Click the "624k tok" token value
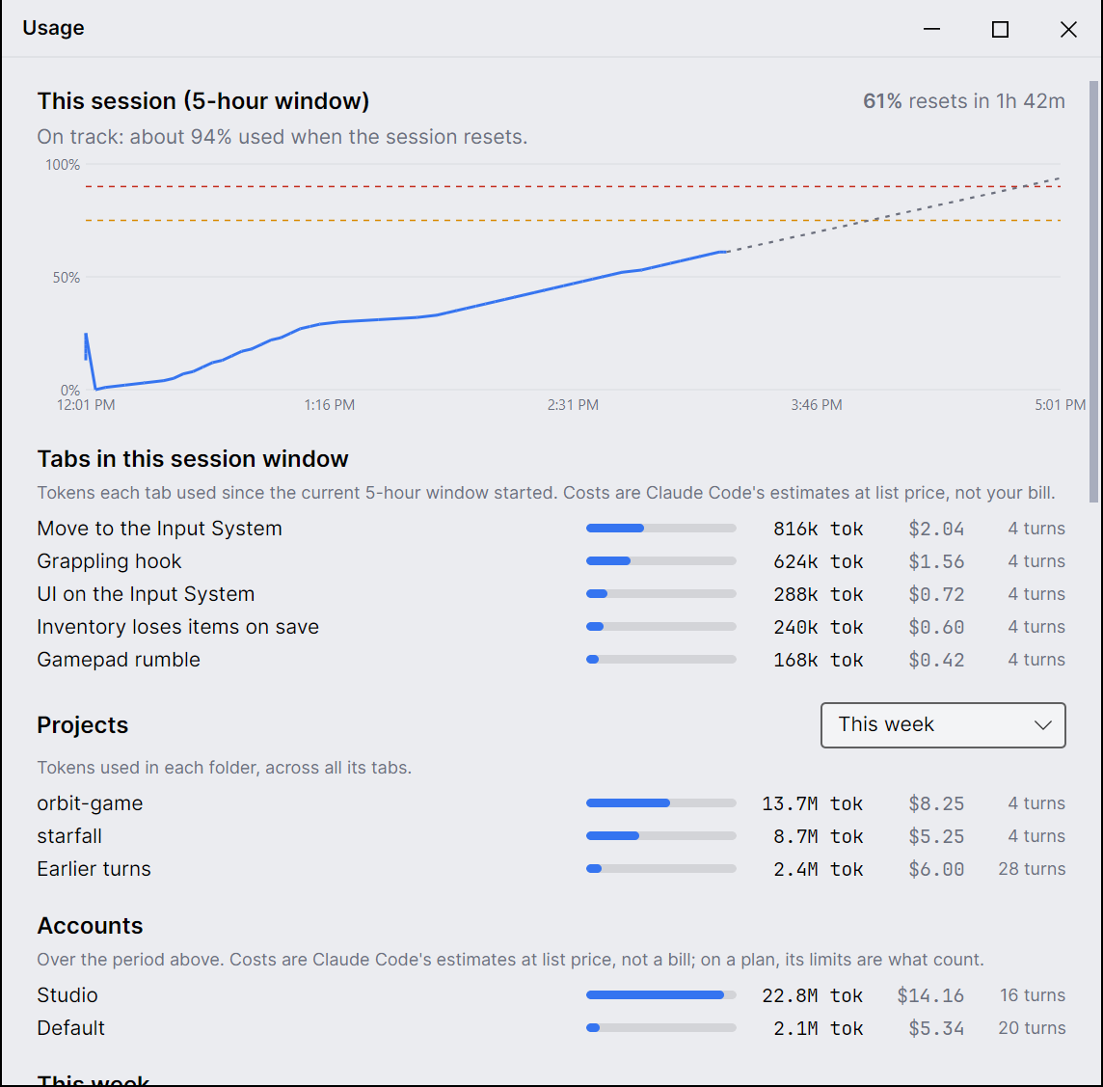This screenshot has height=1087, width=1103. (x=819, y=561)
